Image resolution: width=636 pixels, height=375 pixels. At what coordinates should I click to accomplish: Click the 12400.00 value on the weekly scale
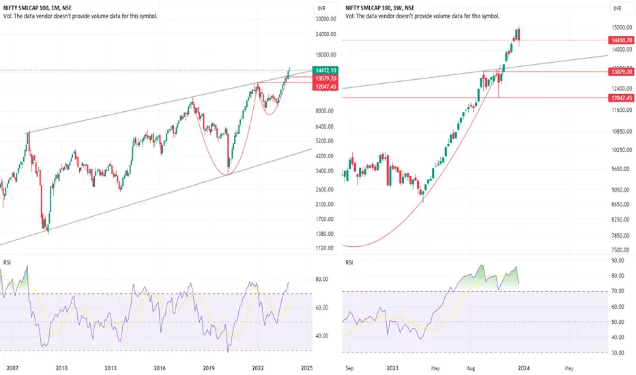click(622, 89)
